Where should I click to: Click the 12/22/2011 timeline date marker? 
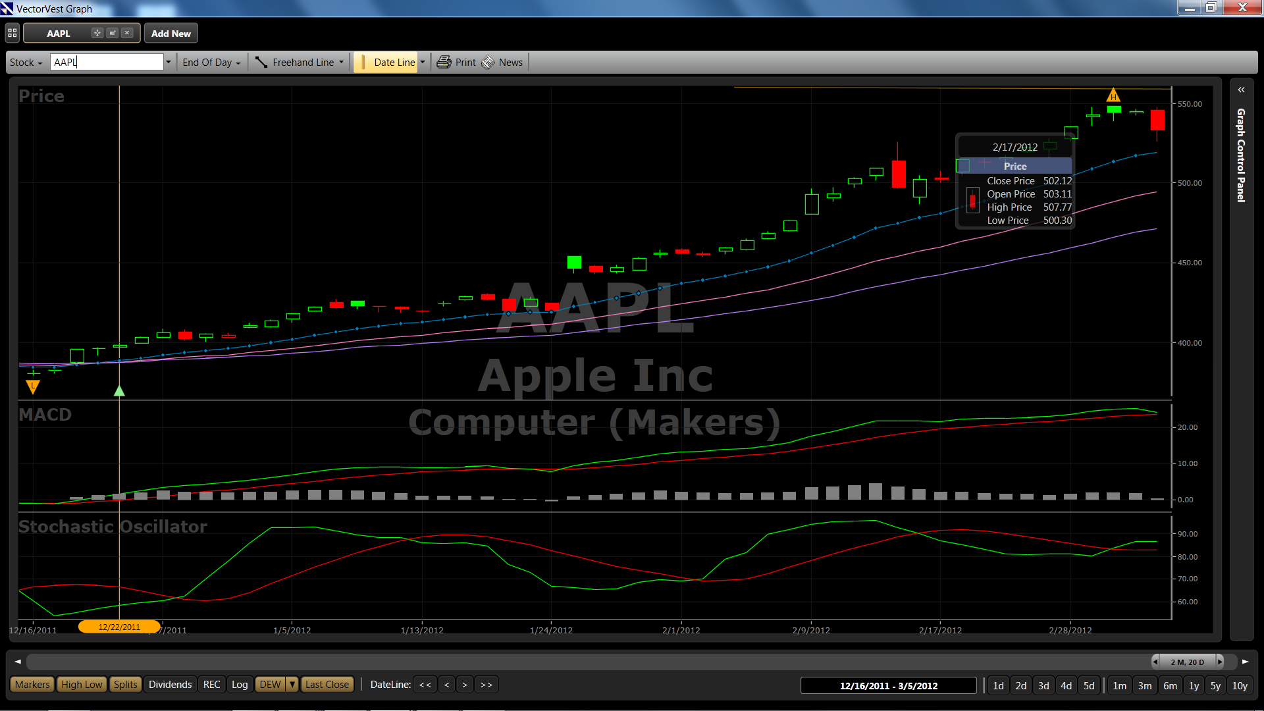[119, 626]
